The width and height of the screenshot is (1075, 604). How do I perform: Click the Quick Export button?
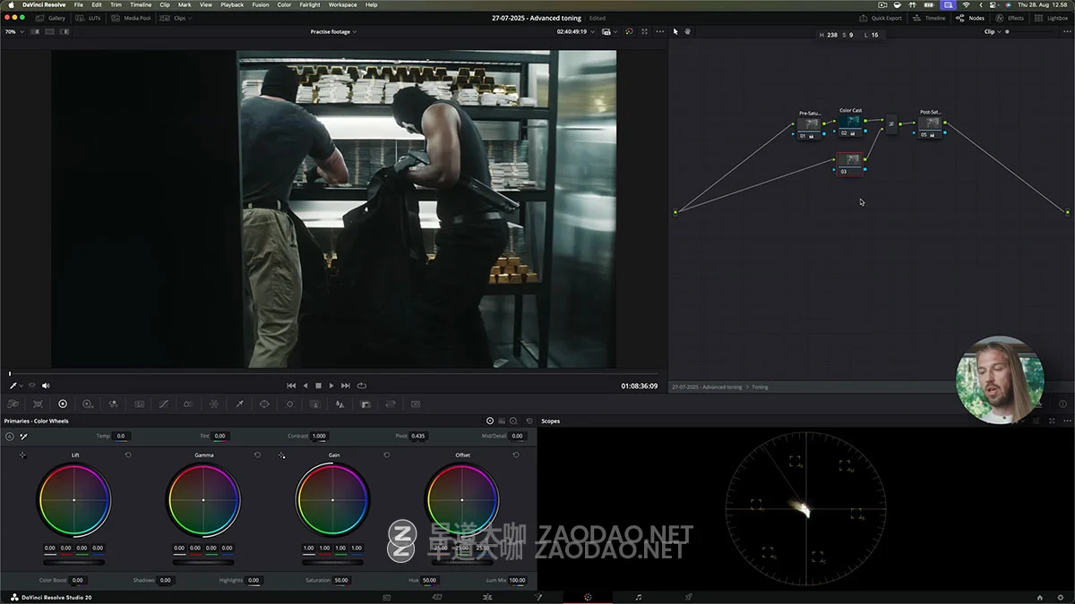point(881,18)
